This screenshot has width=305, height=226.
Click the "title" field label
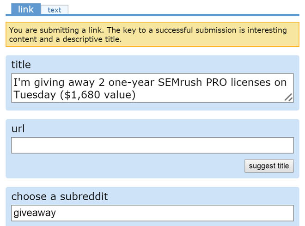click(21, 64)
